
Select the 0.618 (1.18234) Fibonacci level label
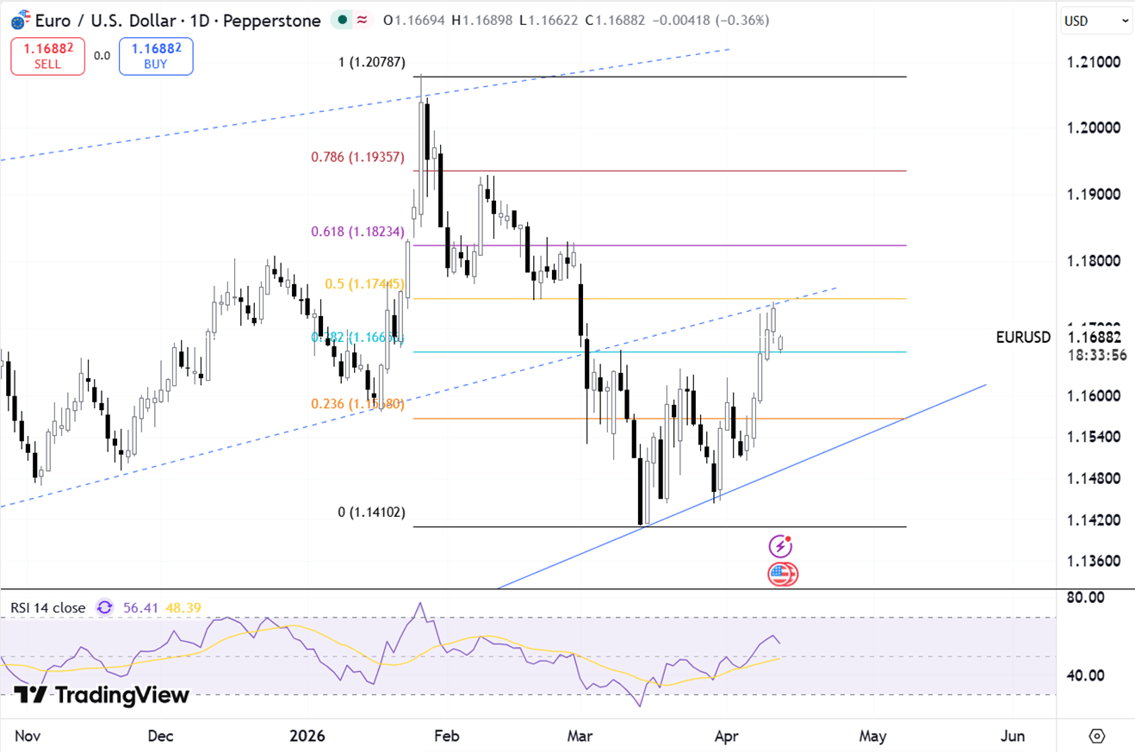click(x=357, y=232)
